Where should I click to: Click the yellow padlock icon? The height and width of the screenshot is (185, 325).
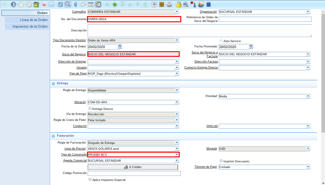point(178,4)
